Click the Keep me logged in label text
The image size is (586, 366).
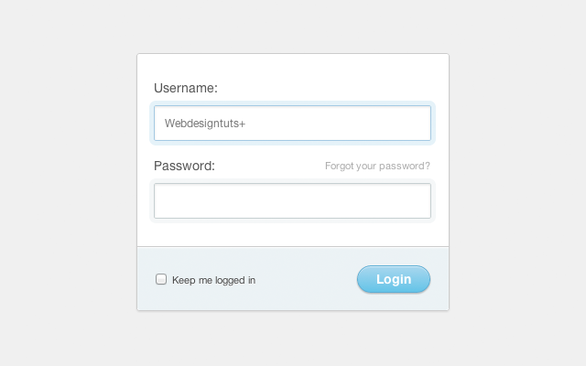tap(213, 280)
